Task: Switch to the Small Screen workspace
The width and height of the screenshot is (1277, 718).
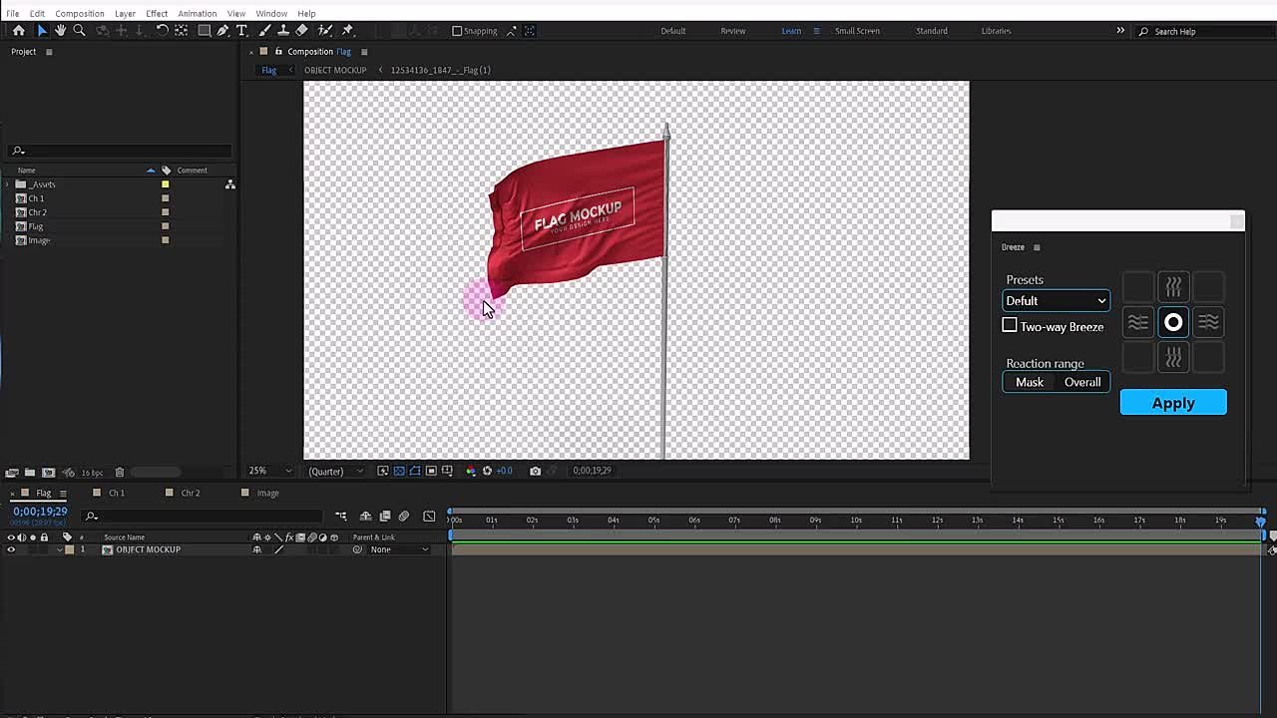Action: click(x=857, y=31)
